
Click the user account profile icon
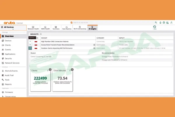pos(171,22)
